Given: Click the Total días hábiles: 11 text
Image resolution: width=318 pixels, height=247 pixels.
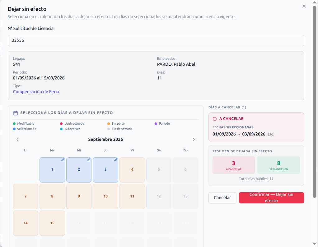Looking at the screenshot, I should 256,179.
